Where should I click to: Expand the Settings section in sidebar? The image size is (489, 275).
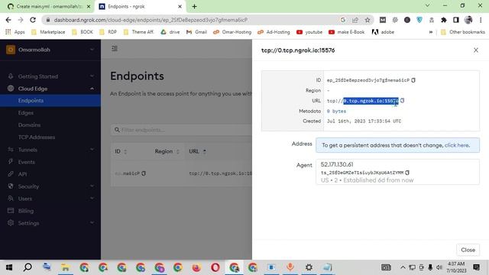50,223
